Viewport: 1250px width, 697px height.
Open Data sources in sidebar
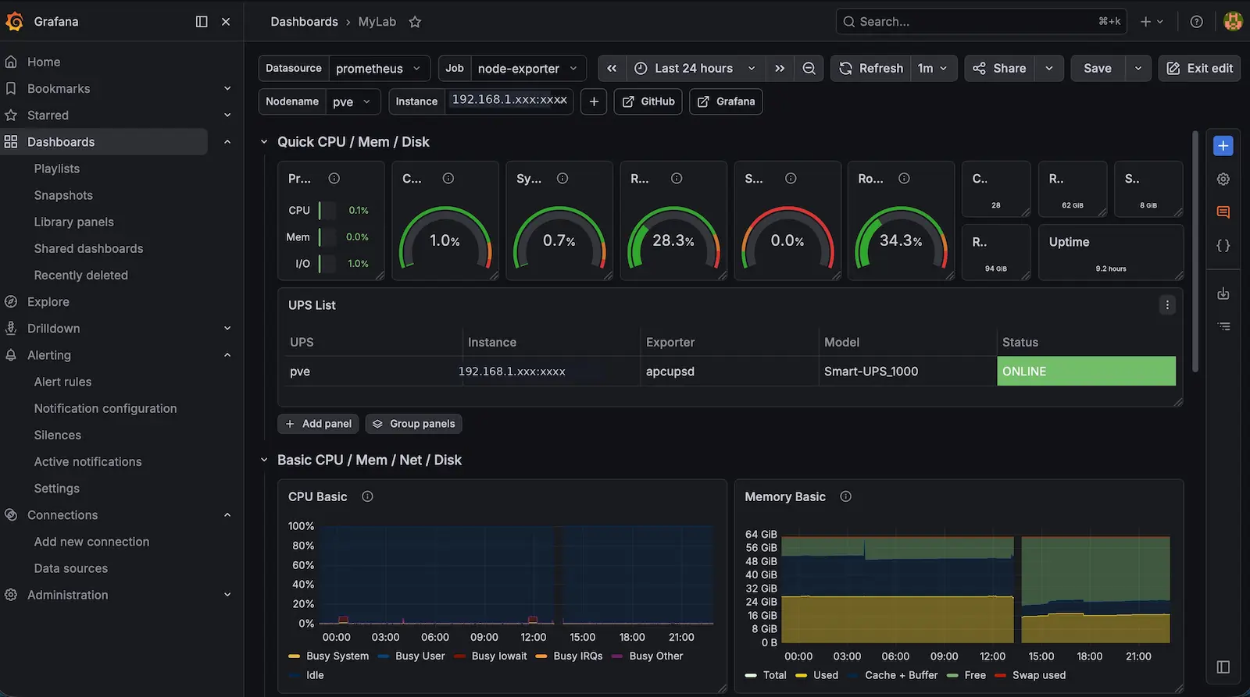(71, 568)
